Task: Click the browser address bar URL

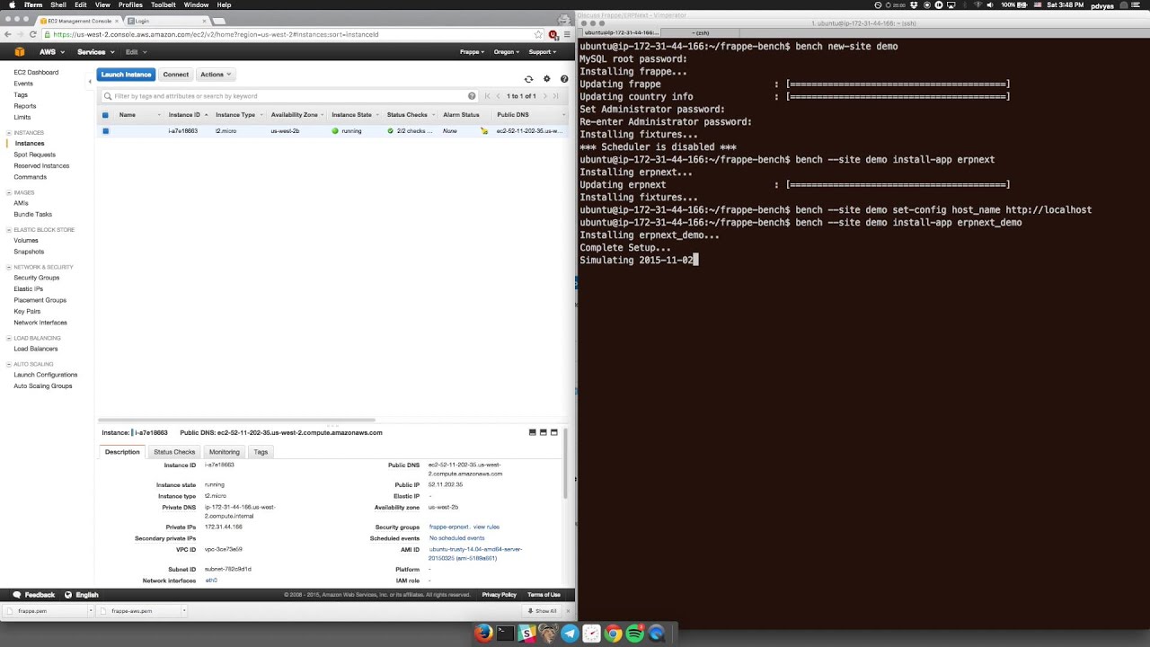Action: [216, 35]
